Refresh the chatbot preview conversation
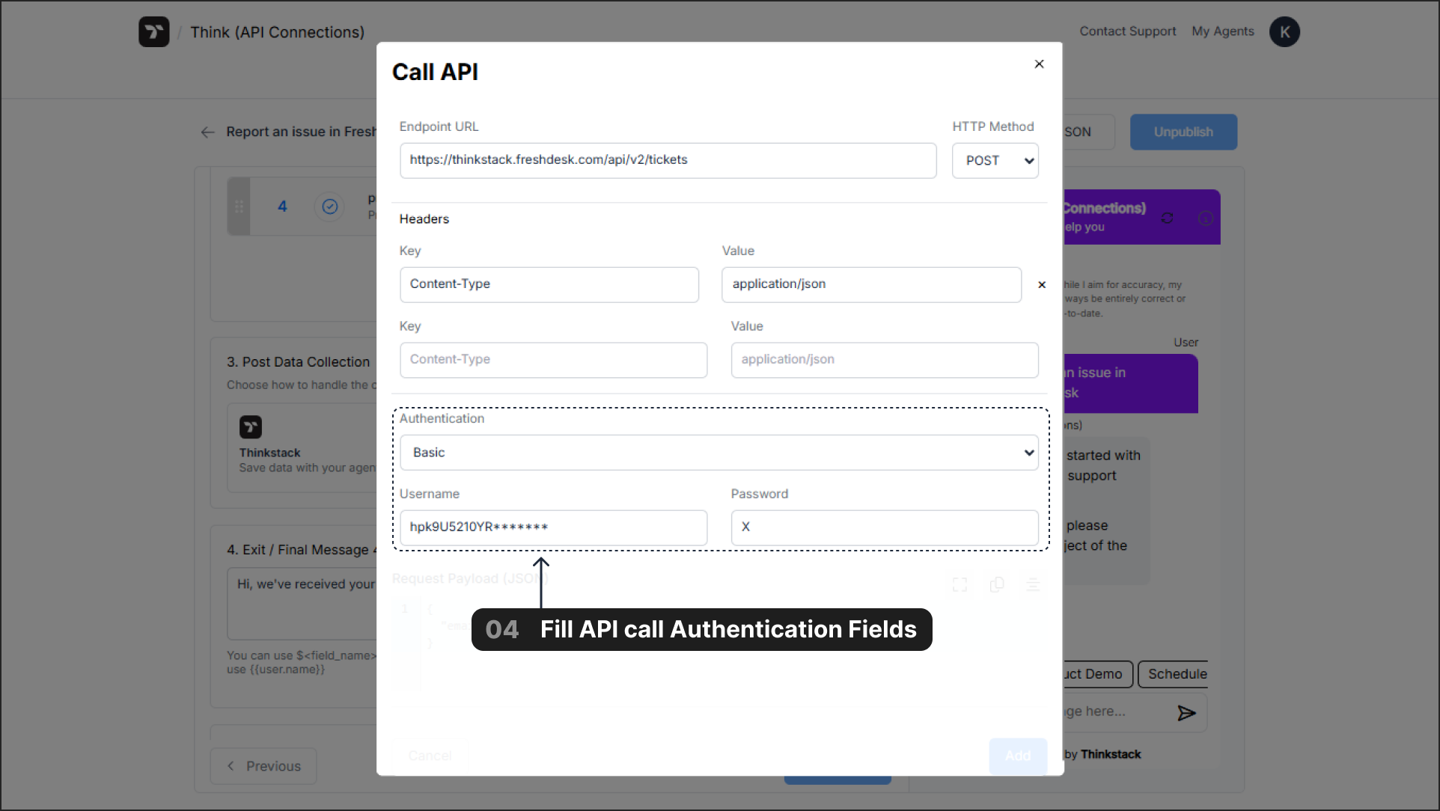 pyautogui.click(x=1167, y=218)
